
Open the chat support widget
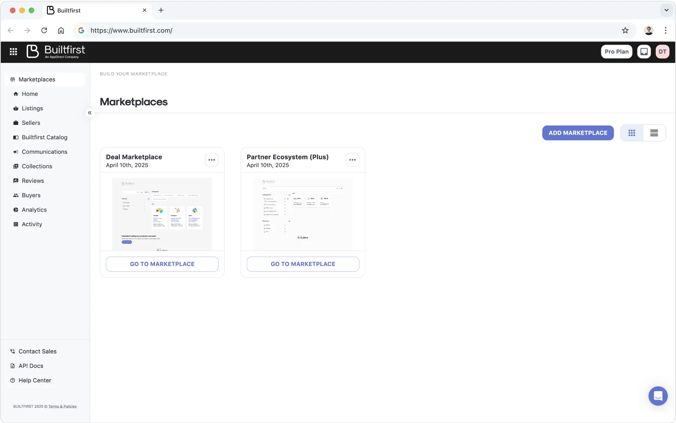[x=658, y=396]
